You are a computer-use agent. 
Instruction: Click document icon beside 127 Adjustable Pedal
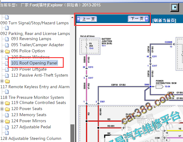click(7, 127)
